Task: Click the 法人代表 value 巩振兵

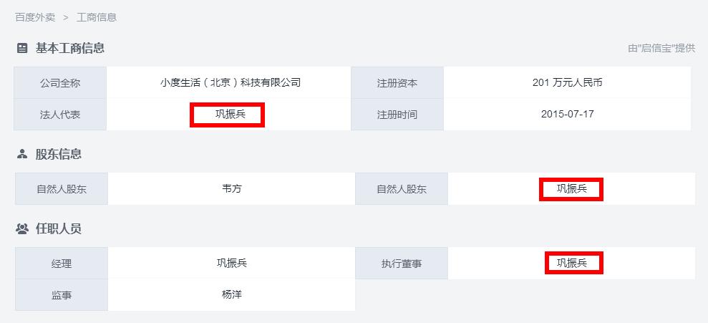Action: [x=231, y=115]
